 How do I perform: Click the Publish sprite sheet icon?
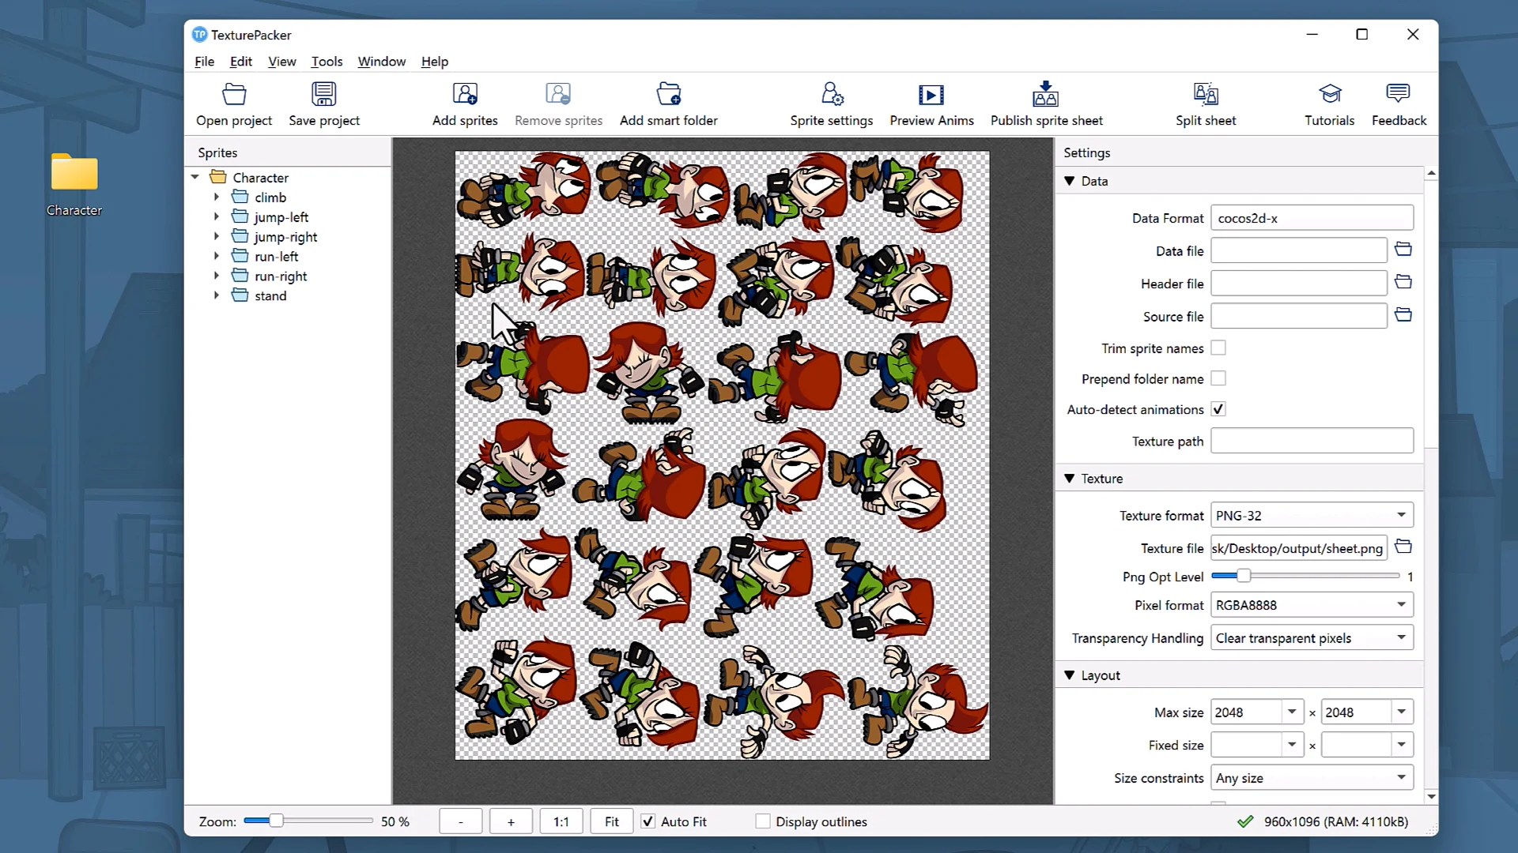click(x=1045, y=95)
